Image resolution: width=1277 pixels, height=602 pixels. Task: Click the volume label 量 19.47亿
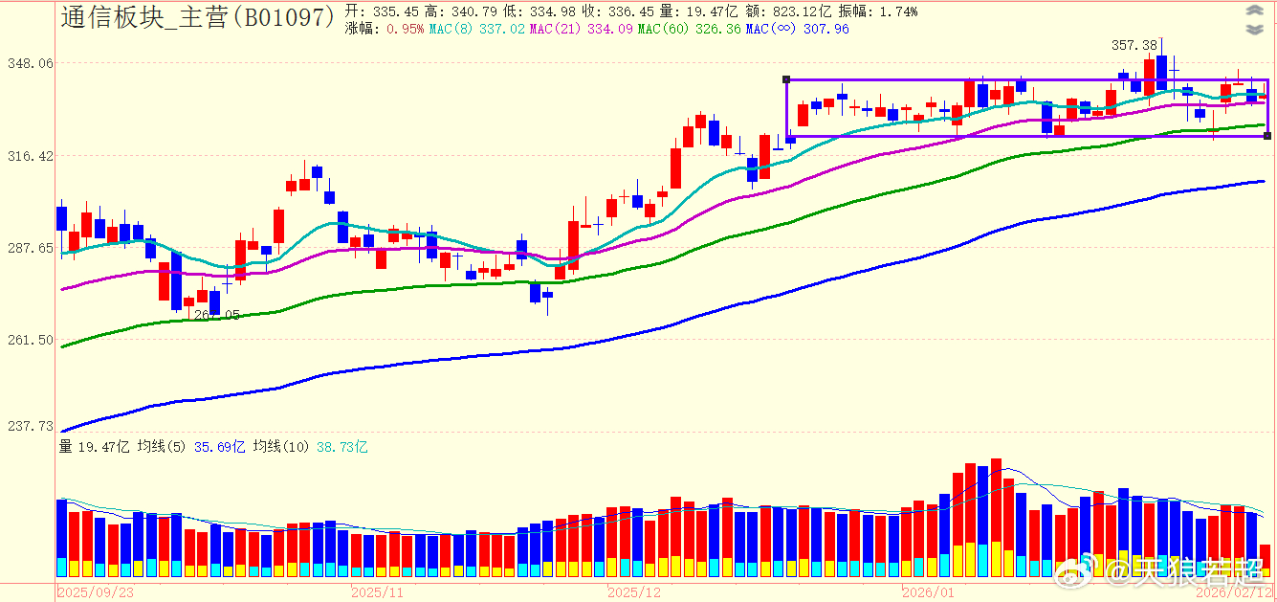click(x=94, y=447)
